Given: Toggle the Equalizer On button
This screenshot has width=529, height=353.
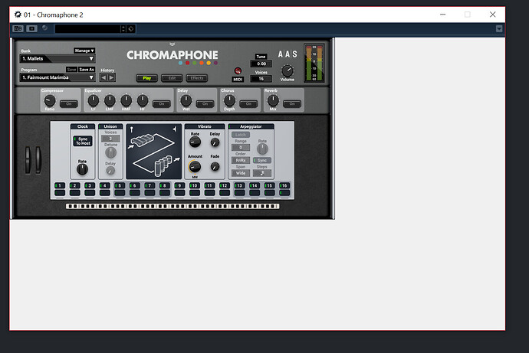Looking at the screenshot, I should click(x=162, y=103).
